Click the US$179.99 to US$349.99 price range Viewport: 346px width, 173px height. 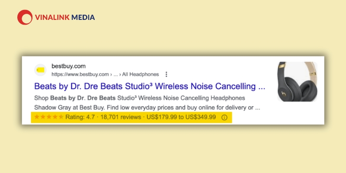(x=181, y=117)
